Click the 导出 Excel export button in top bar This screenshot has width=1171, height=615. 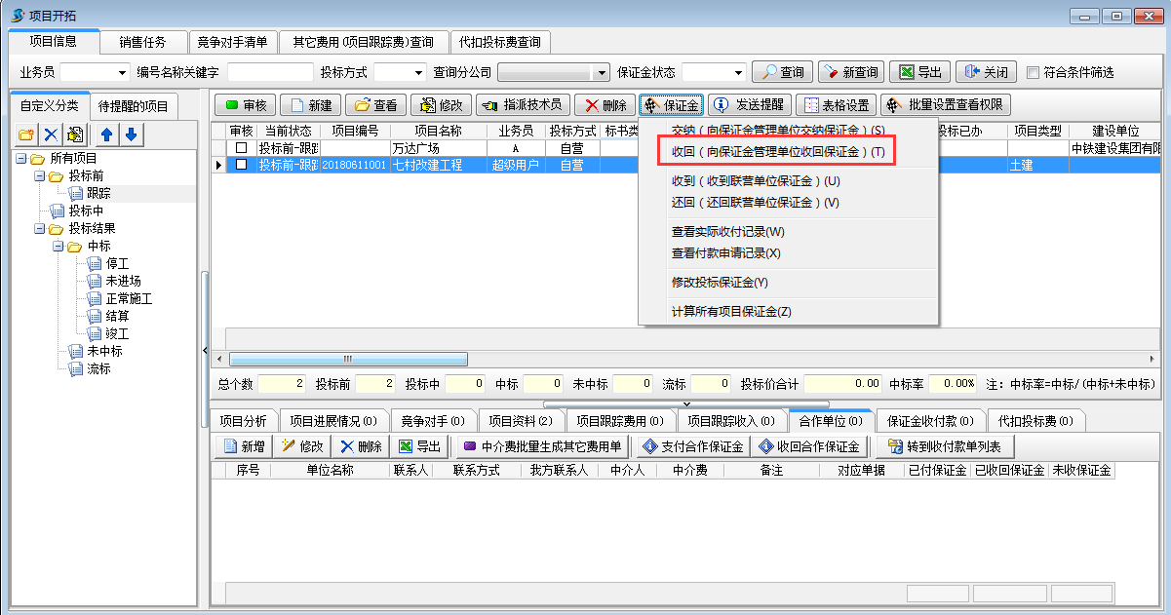click(919, 72)
